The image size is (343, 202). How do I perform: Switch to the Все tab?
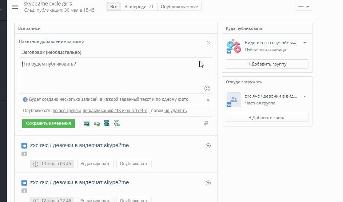(x=114, y=7)
